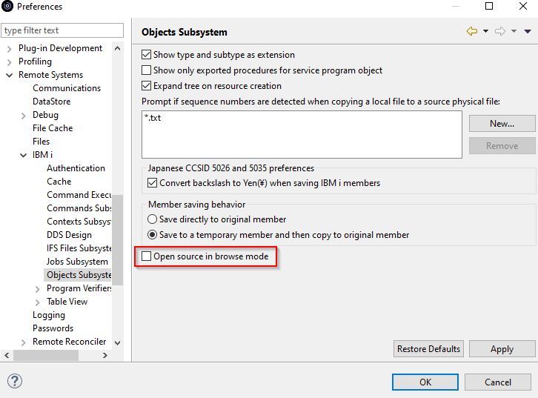The width and height of the screenshot is (538, 398).
Task: Click the forward navigation arrow icon
Action: (x=499, y=32)
